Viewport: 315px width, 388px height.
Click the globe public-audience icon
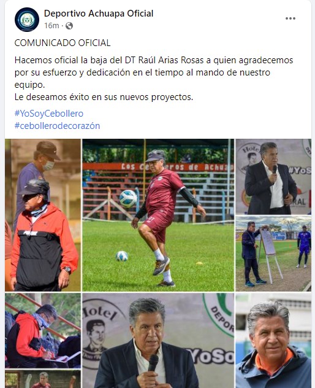[69, 26]
